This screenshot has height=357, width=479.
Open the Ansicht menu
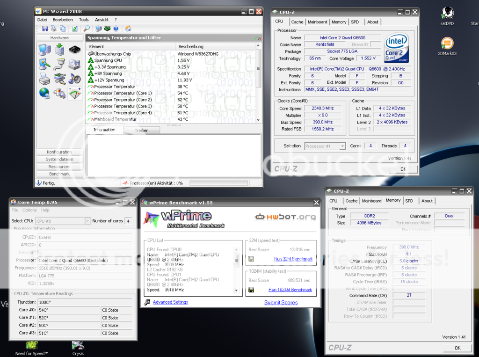102,20
